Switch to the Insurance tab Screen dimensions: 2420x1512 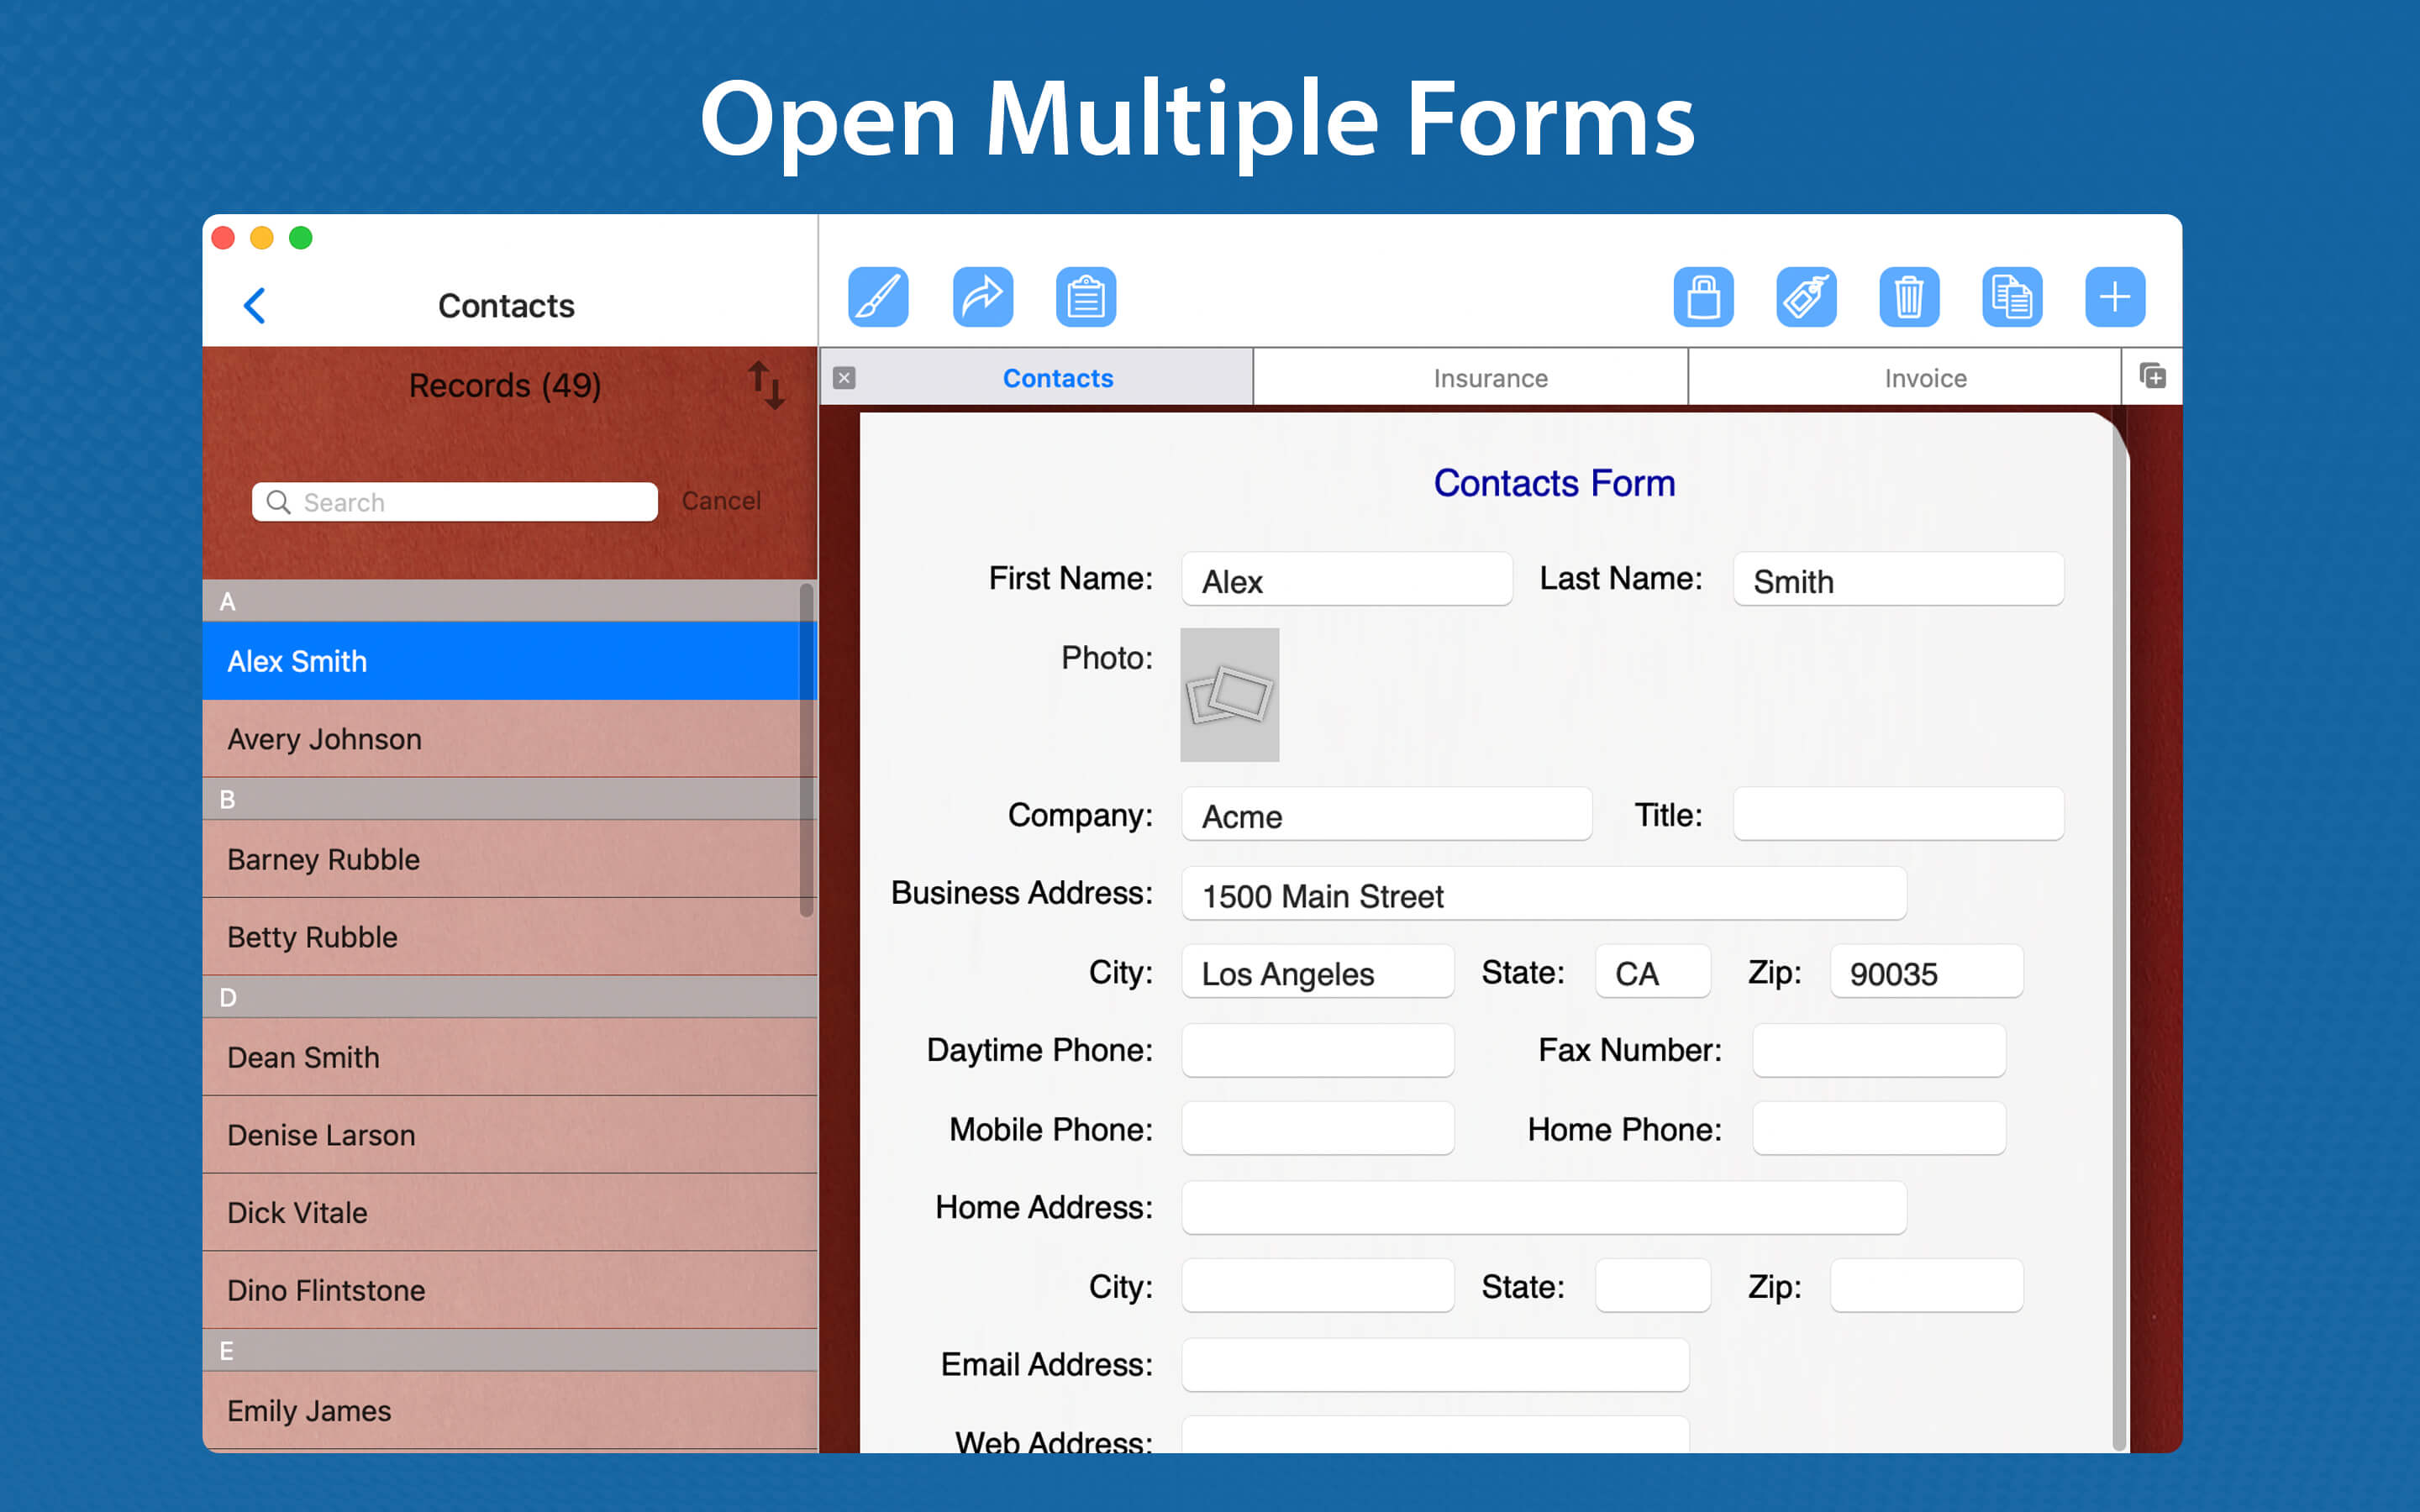point(1489,378)
